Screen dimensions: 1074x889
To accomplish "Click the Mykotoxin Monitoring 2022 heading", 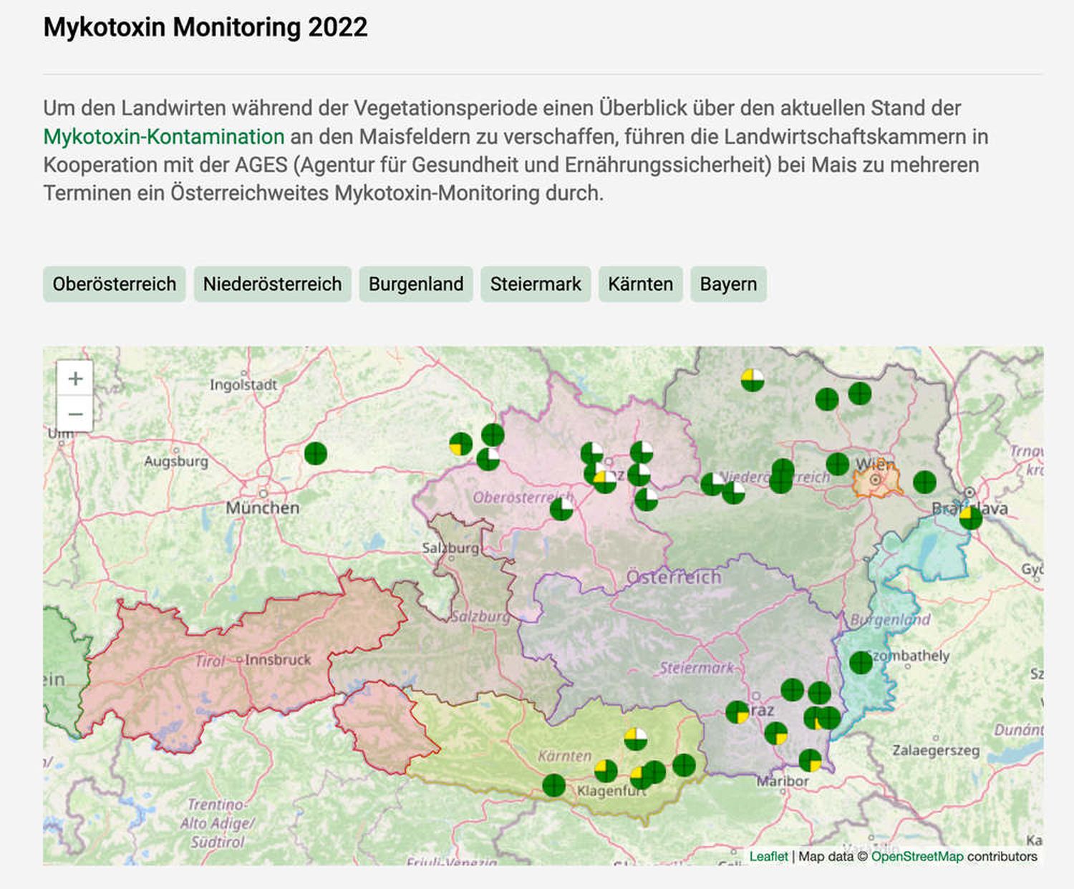I will coord(205,27).
